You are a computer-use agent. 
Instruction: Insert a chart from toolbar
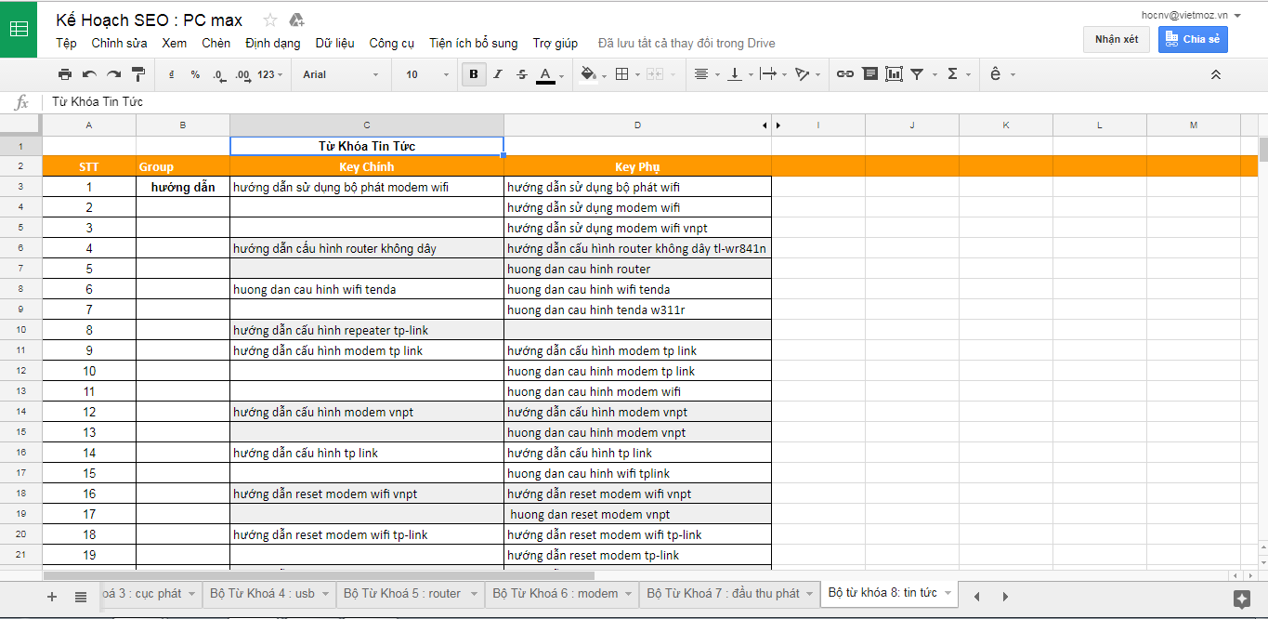click(894, 74)
